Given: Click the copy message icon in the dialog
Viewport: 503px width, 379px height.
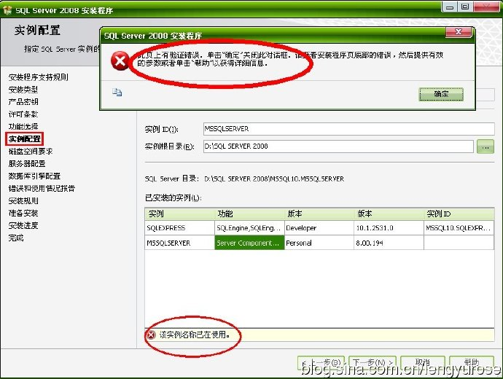Looking at the screenshot, I should pos(117,93).
